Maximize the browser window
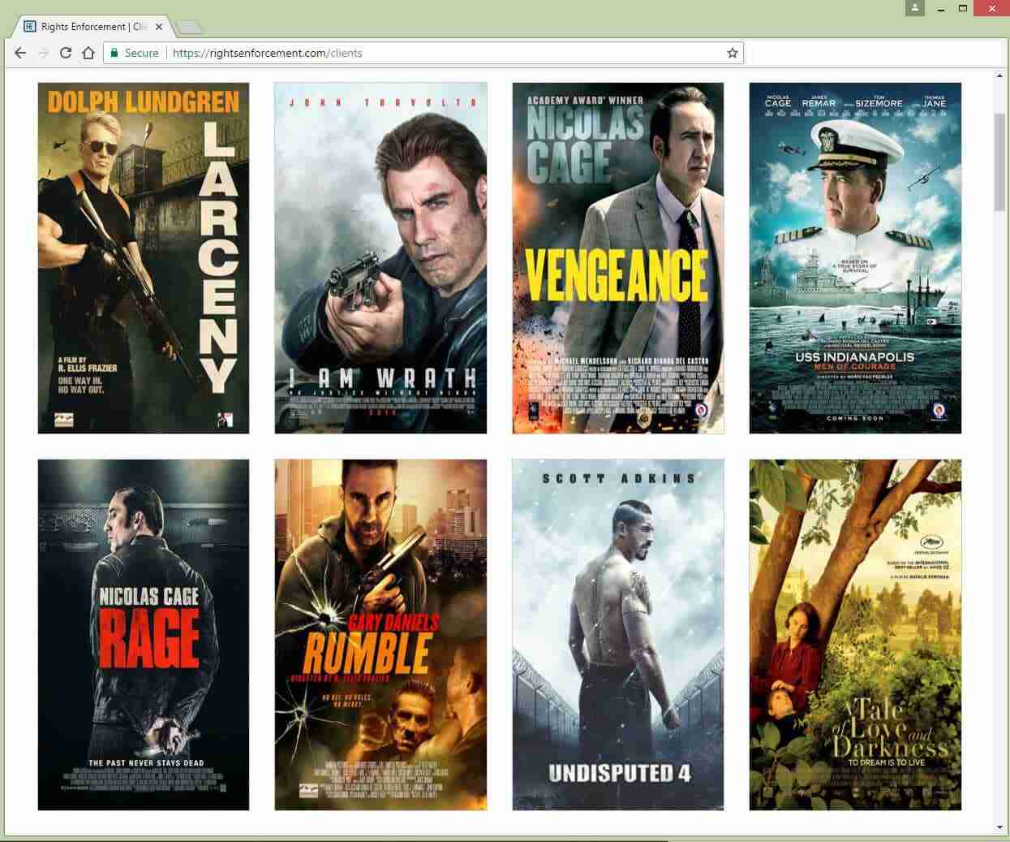 click(x=963, y=8)
